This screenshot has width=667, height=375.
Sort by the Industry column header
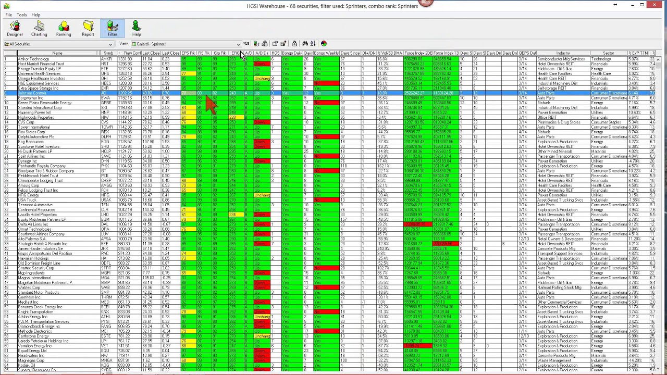[x=563, y=53]
